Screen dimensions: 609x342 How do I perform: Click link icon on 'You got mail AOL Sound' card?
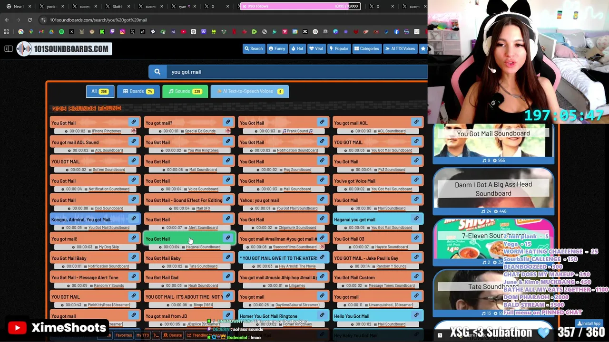[134, 142]
